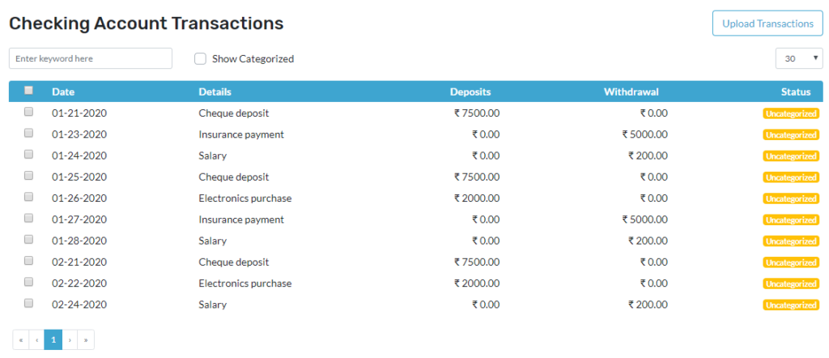Click Uncategorized badge for 01-27-2020 insurance payment

pos(791,219)
